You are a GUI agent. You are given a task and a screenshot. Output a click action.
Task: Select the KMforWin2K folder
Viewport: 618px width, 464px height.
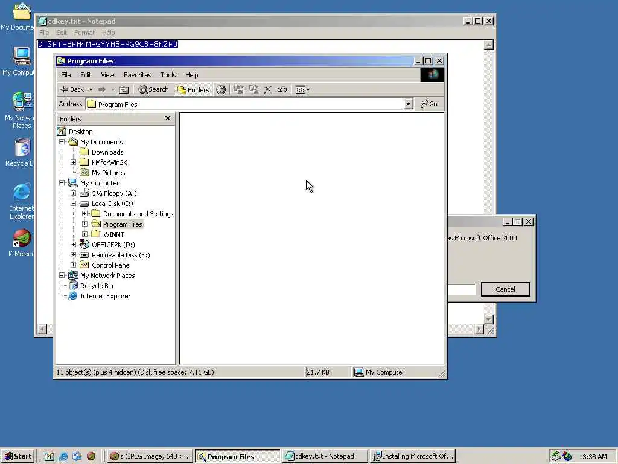(109, 163)
